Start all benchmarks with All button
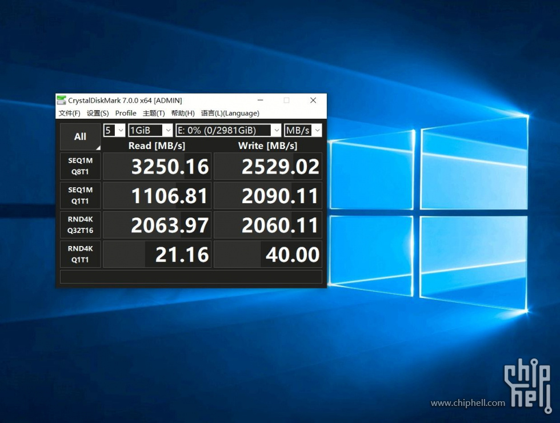560x423 pixels. (x=81, y=136)
